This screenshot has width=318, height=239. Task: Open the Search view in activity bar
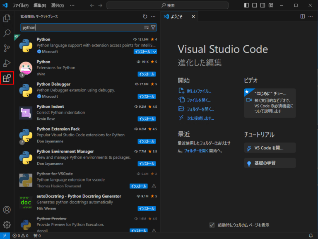pyautogui.click(x=7, y=33)
